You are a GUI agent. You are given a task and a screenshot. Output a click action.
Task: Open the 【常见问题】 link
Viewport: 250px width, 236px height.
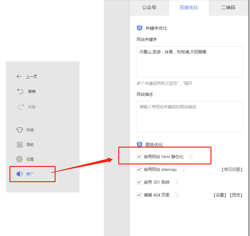pyautogui.click(x=232, y=170)
